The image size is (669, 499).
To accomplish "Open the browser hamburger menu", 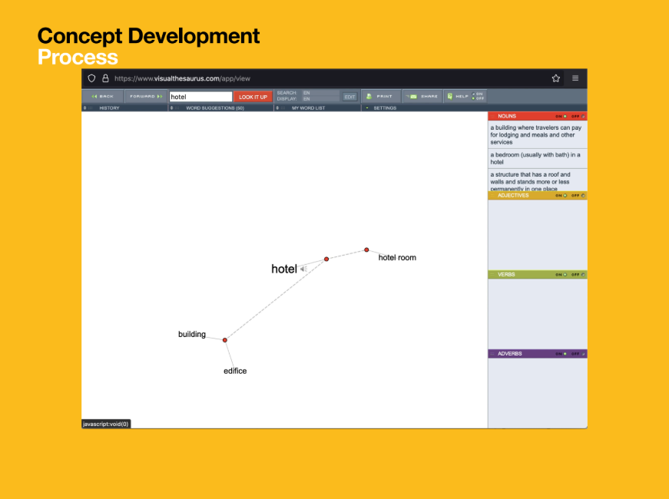I will [575, 78].
